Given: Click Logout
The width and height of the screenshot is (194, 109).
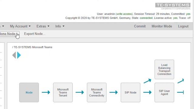Looking at the screenshot, I should [183, 26].
